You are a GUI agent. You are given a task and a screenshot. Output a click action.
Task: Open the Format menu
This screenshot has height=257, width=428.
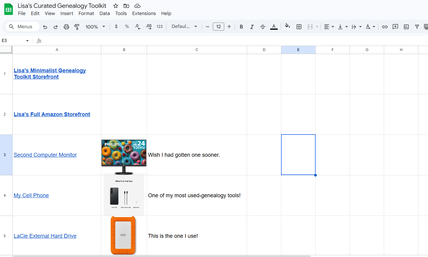tap(86, 14)
